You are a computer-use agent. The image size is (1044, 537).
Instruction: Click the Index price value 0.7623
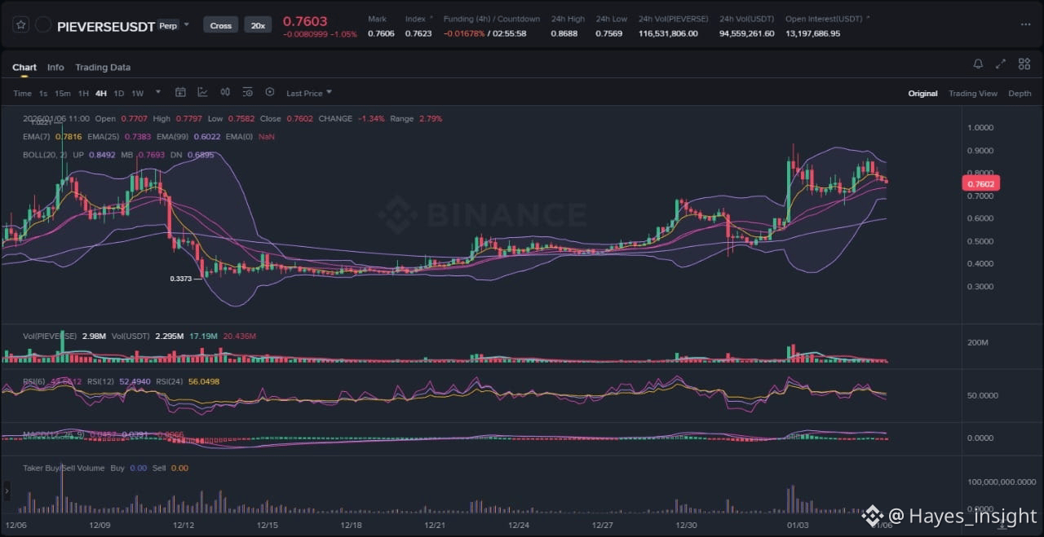coord(417,33)
